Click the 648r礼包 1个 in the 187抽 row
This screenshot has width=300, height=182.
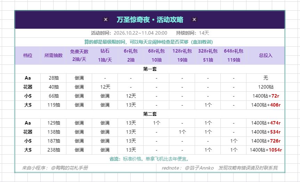tap(234, 141)
